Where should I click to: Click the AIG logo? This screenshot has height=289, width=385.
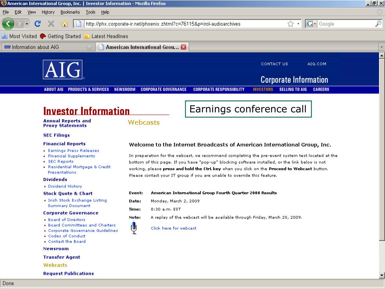click(x=63, y=70)
